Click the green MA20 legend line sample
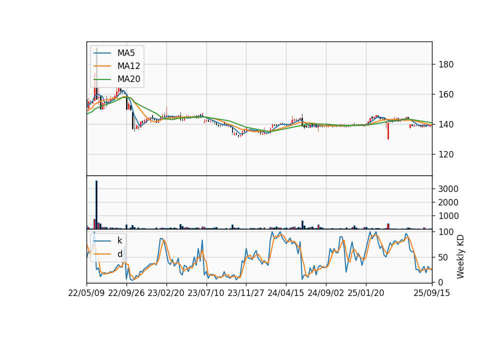This screenshot has height=345, width=480. (x=102, y=79)
